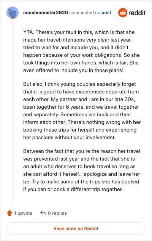Screen dimensions: 152x241
Task: Click the vertical comment thread line
Action: coord(13,111)
